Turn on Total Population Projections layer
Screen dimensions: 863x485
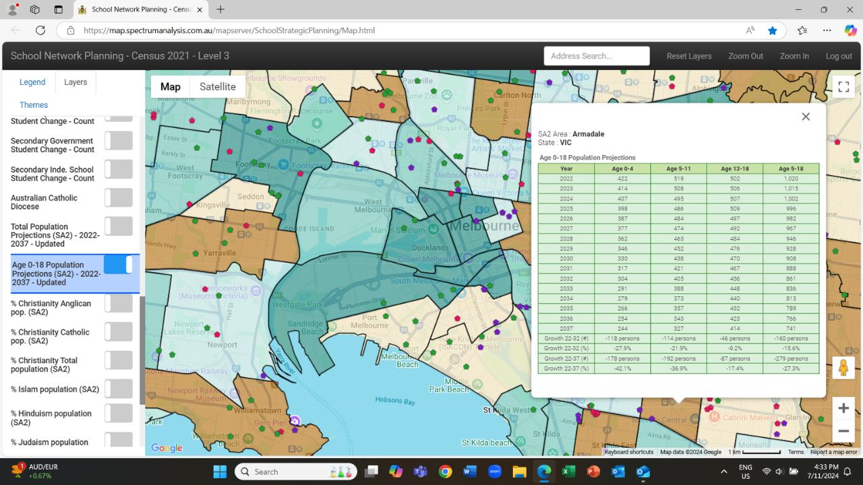119,226
